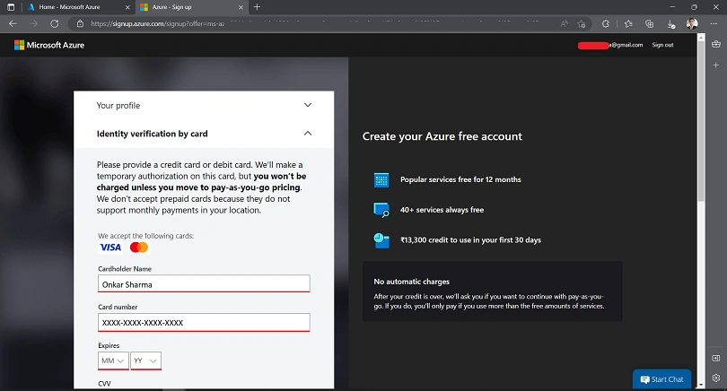Open the downloads icon in toolbar
Viewport: 727px width, 391px height.
(x=670, y=23)
